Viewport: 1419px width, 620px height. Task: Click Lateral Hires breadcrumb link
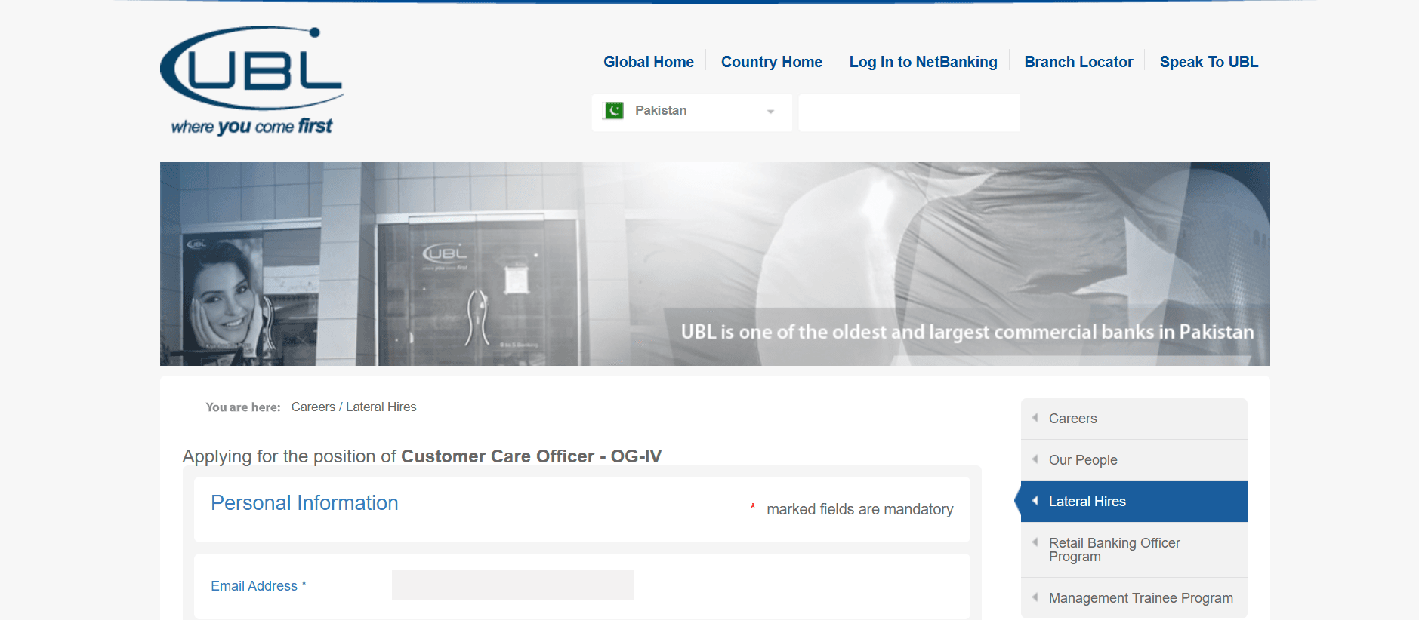[381, 407]
